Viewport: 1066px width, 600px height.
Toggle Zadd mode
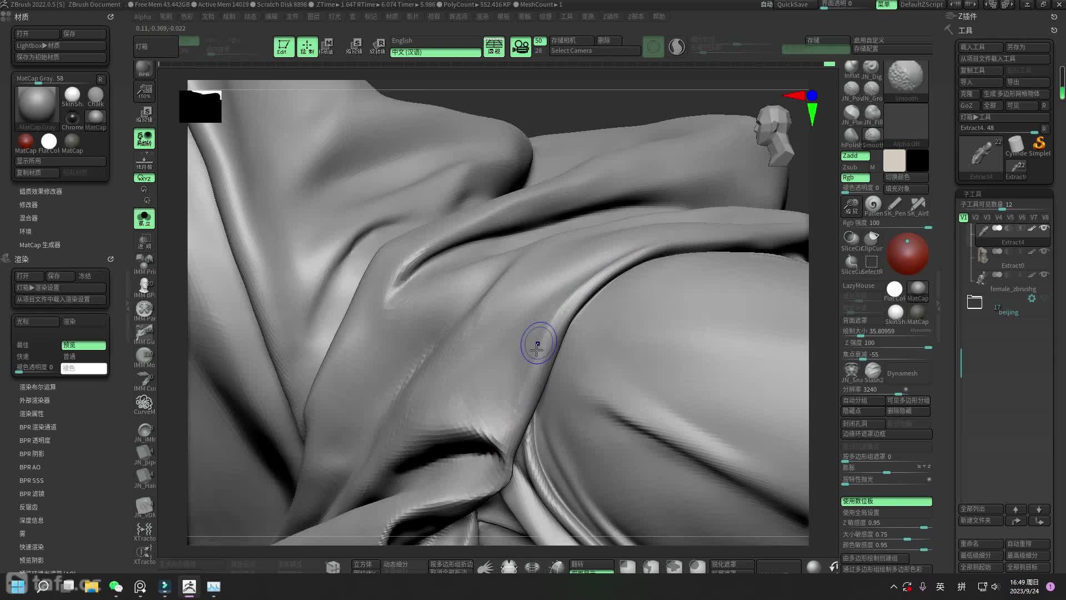pyautogui.click(x=855, y=156)
